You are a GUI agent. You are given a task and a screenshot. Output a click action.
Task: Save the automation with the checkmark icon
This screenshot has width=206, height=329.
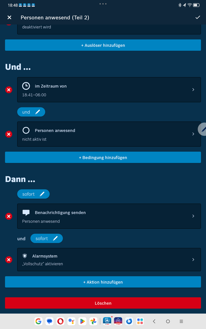click(197, 17)
